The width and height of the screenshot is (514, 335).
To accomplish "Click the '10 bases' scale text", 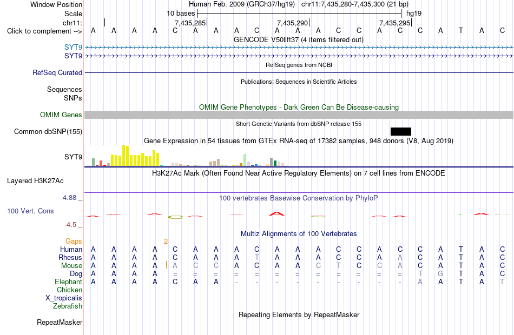I will (x=181, y=14).
